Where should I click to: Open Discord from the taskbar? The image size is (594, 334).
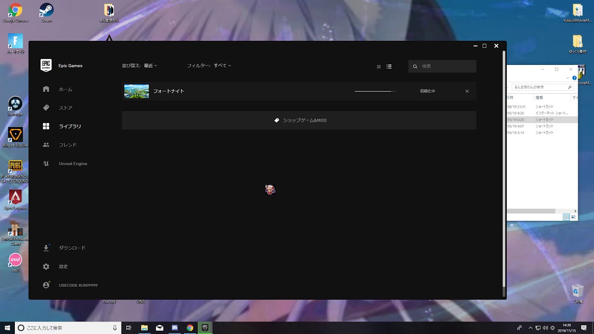point(175,328)
